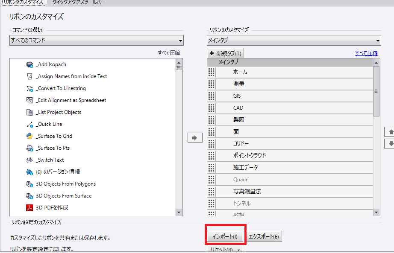Switch to クイックアクセスツールバー tab

coord(79,3)
